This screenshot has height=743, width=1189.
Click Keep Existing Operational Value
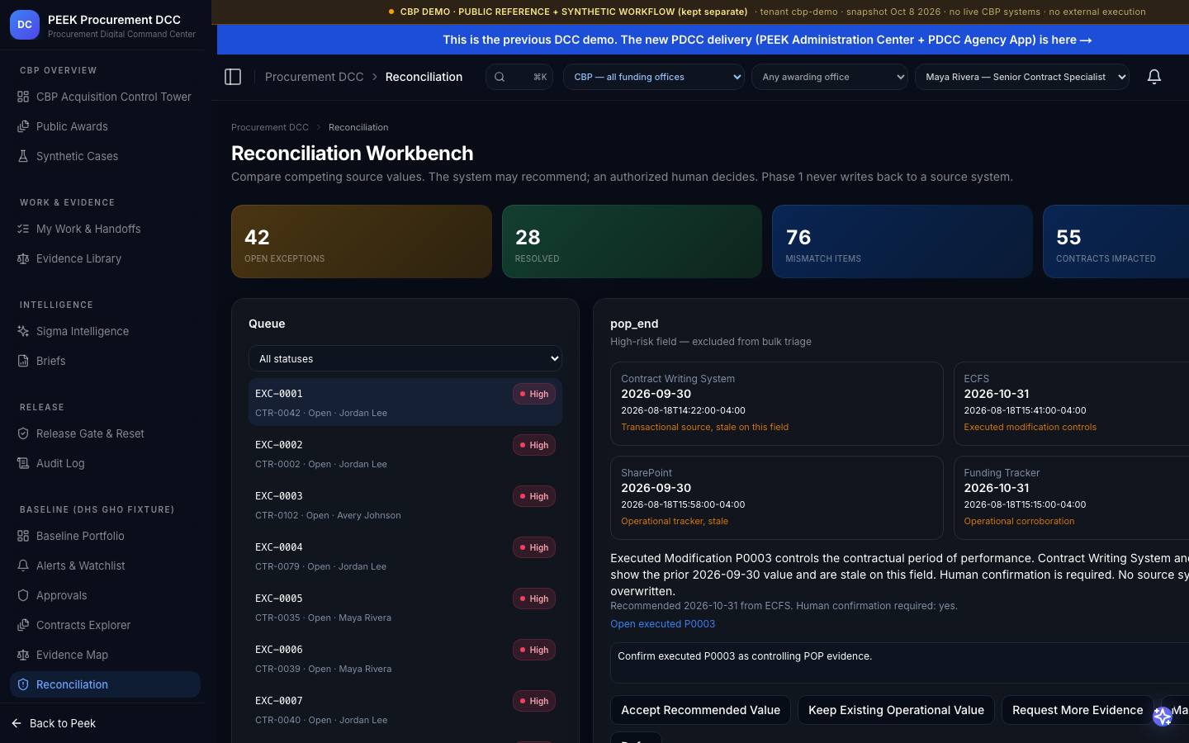pyautogui.click(x=896, y=710)
